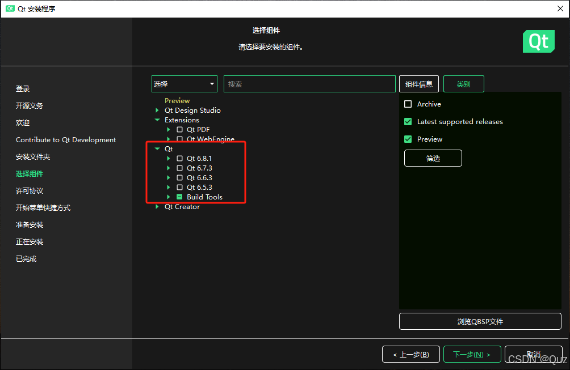
Task: Select the Build Tools label
Action: point(204,197)
